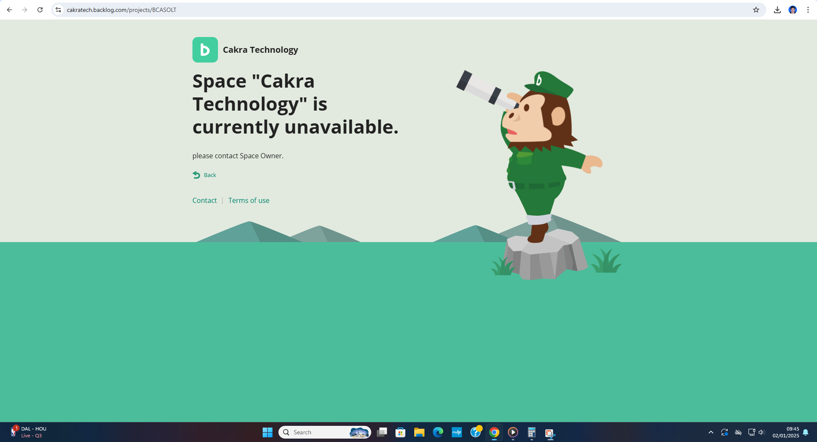Reload the current page

click(x=40, y=10)
